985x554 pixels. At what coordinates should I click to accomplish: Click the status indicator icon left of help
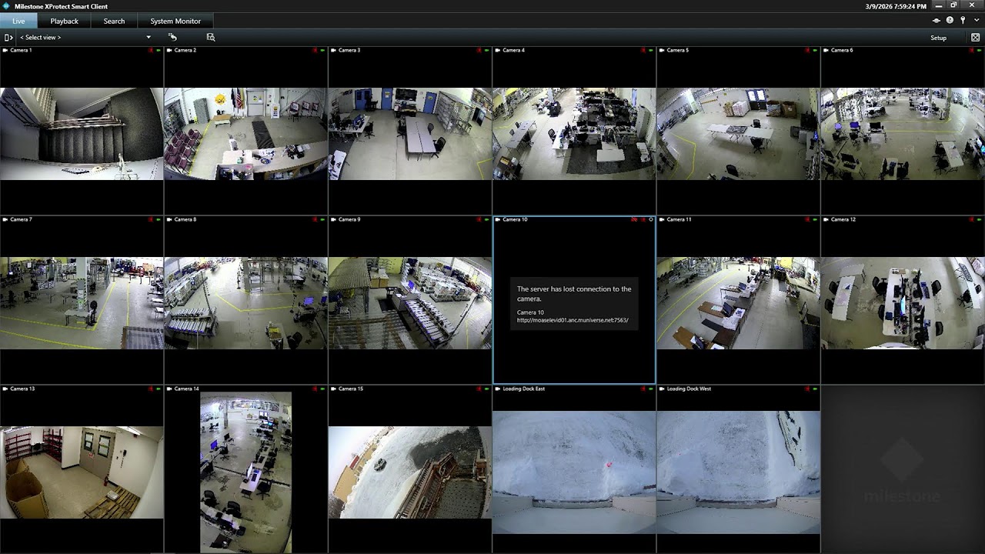937,21
